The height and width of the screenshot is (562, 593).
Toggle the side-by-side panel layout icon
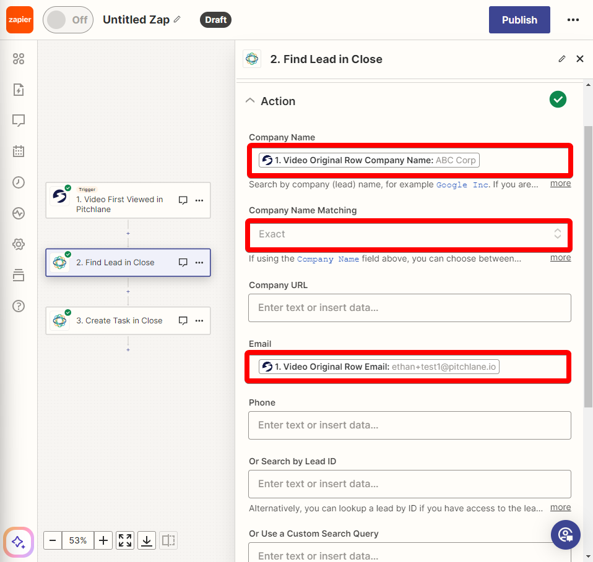coord(168,540)
